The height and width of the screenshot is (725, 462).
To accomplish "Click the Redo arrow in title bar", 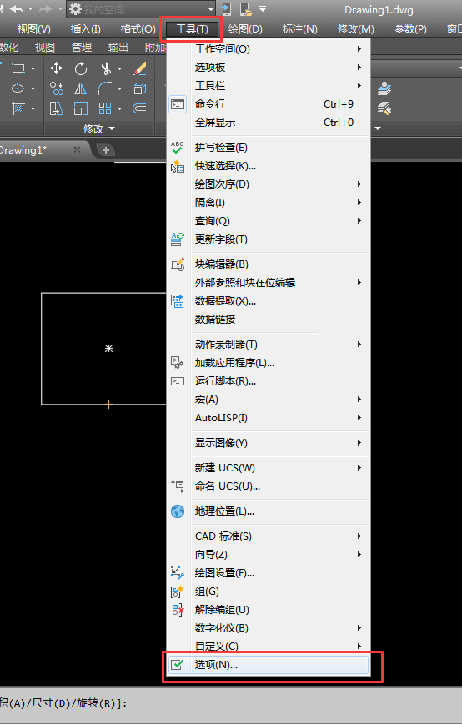I will [x=46, y=9].
